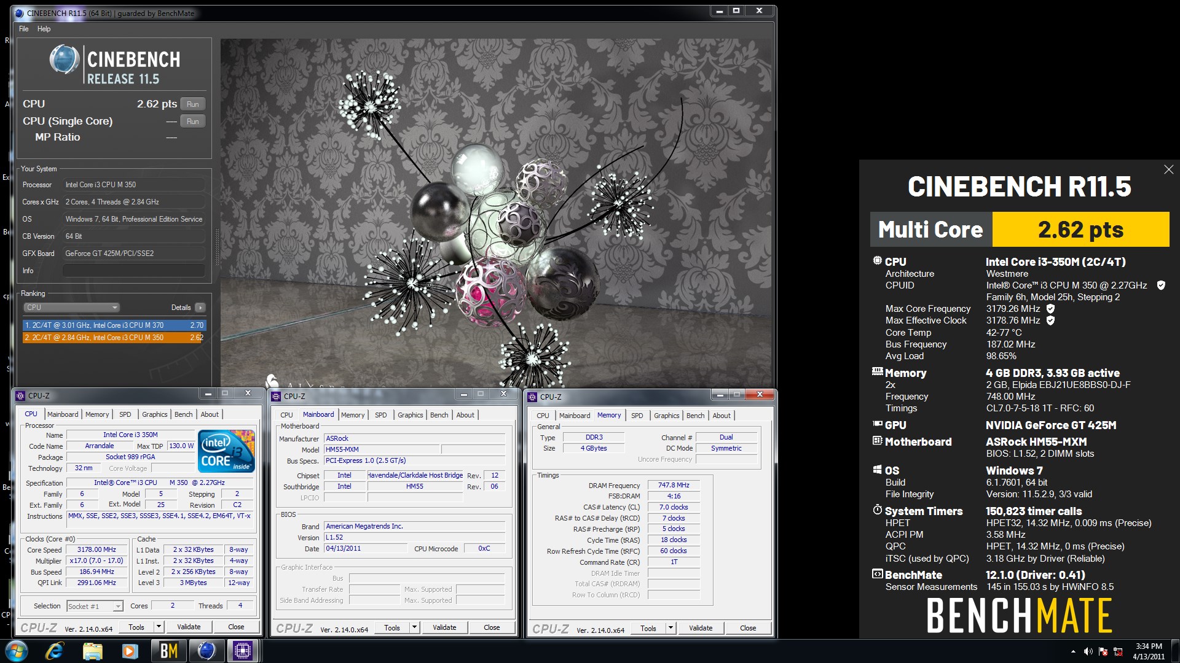This screenshot has height=663, width=1180.
Task: Click the Memory icon in BenchMate panel
Action: point(877,371)
